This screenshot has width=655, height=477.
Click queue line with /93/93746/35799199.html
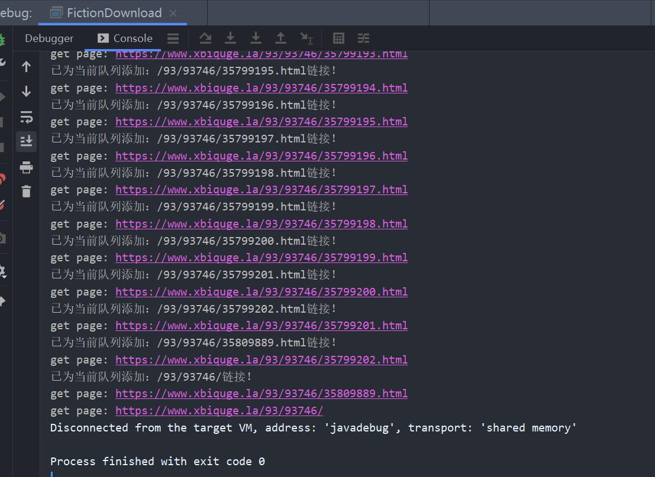coord(193,207)
